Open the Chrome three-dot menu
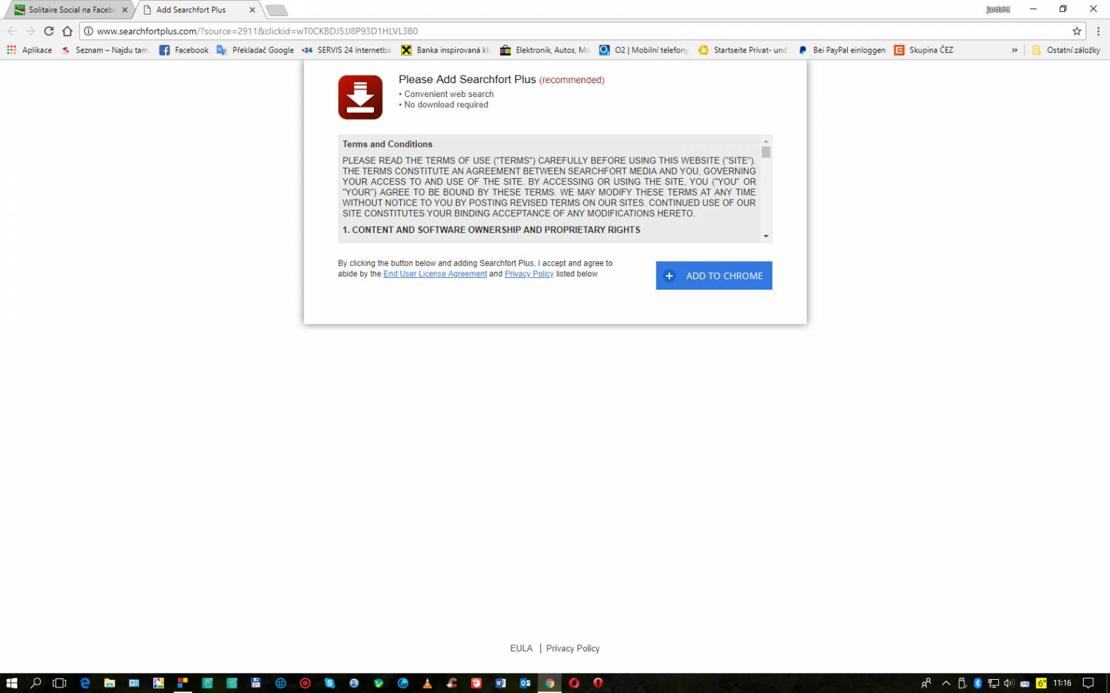This screenshot has width=1110, height=693. (1098, 30)
